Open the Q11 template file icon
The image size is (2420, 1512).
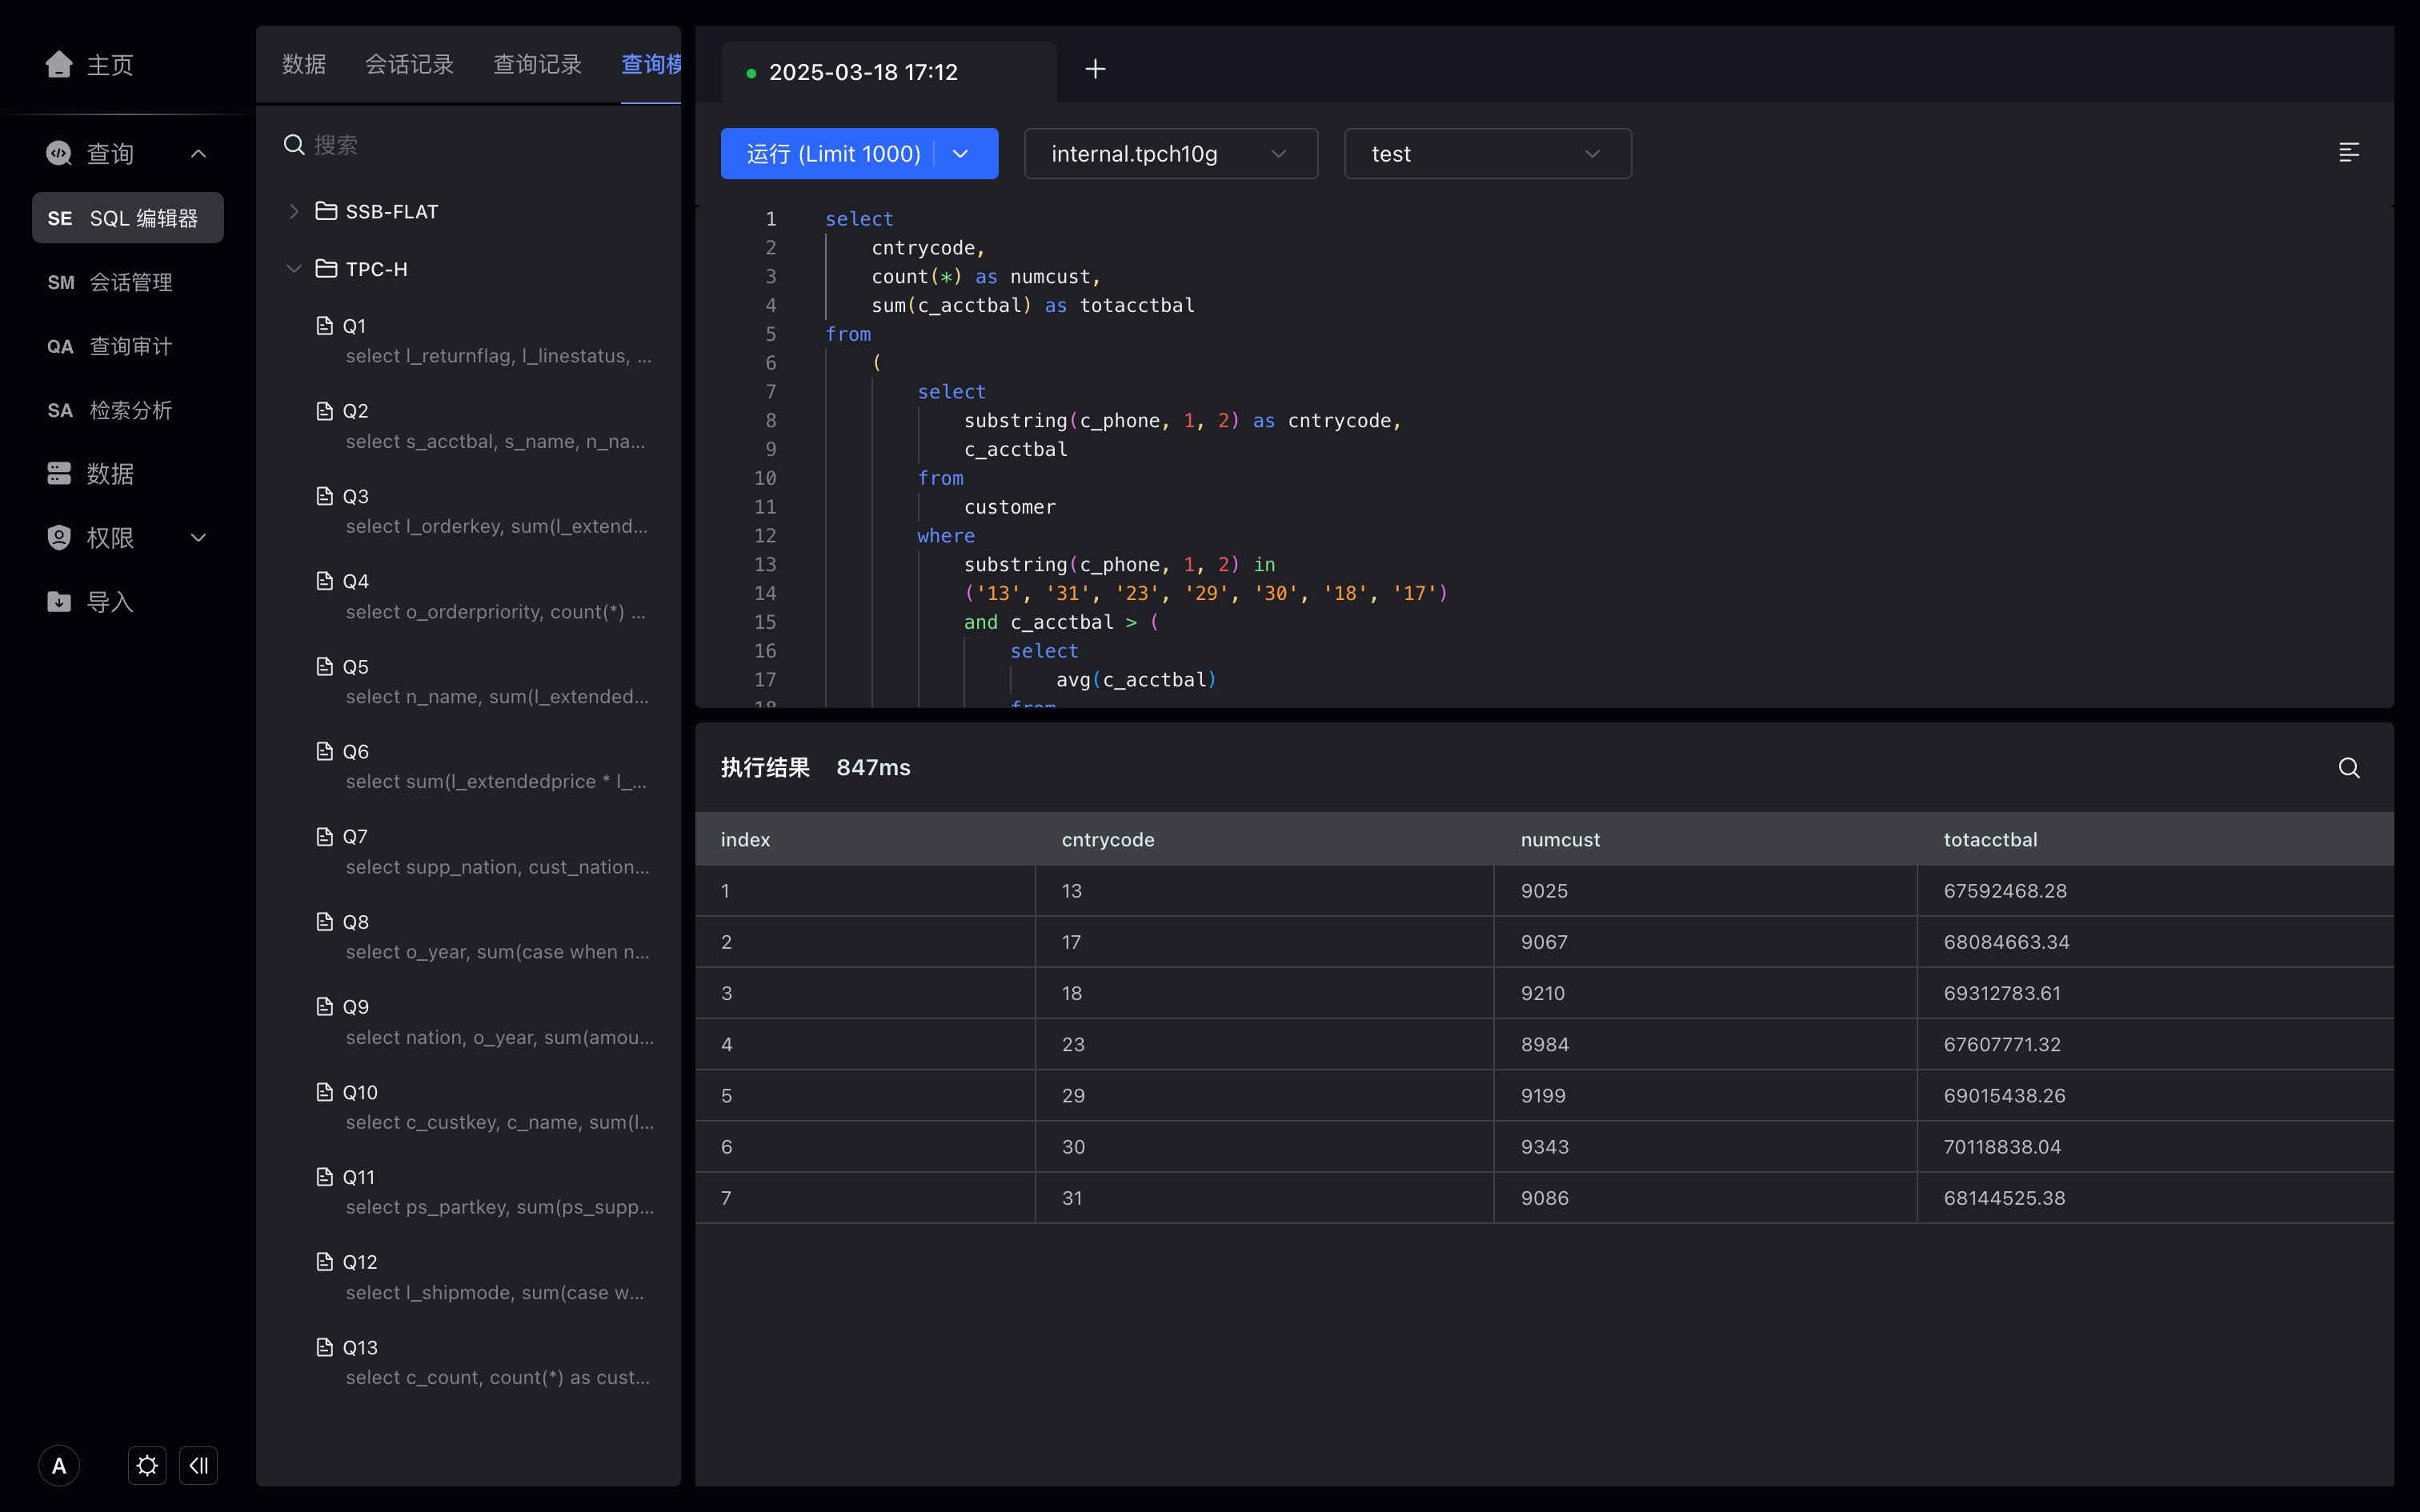click(x=324, y=1177)
